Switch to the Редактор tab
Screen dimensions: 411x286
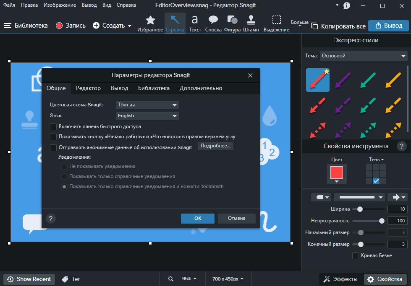88,88
